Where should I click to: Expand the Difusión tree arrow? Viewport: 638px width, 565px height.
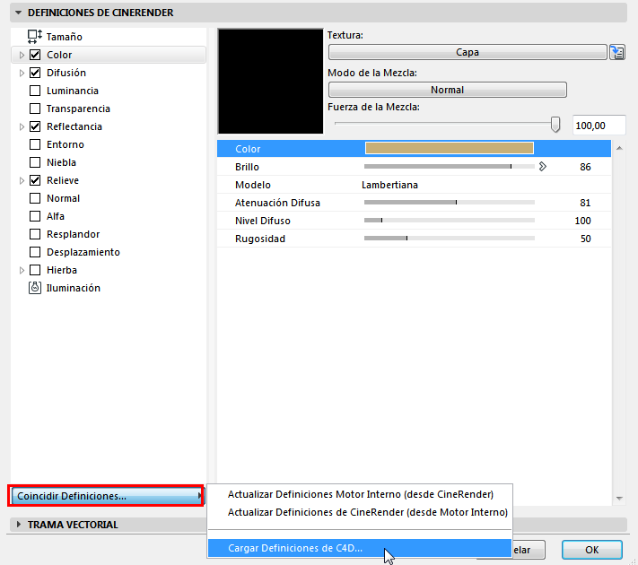tap(22, 73)
